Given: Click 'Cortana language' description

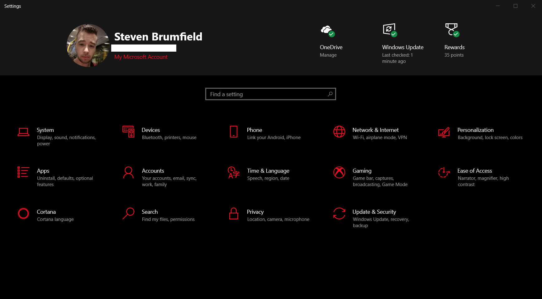Looking at the screenshot, I should click(x=55, y=219).
